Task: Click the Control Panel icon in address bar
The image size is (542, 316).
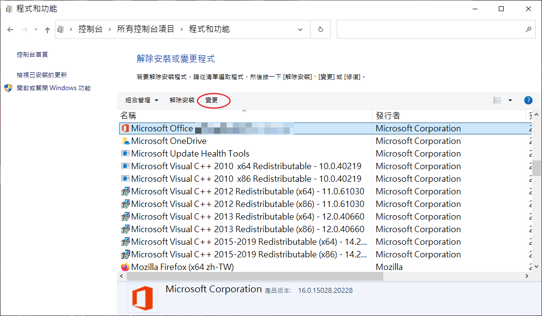Action: [61, 30]
